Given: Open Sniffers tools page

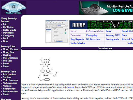Looking at the screenshot, I should coord(7,77).
